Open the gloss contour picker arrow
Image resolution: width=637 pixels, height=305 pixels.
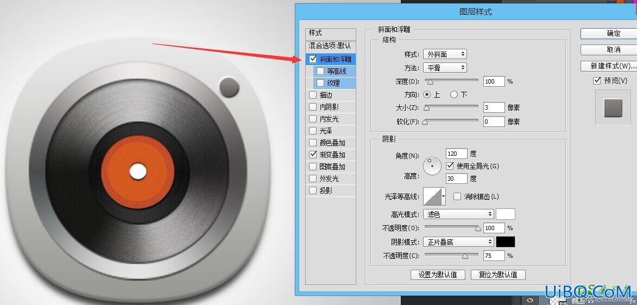point(443,196)
